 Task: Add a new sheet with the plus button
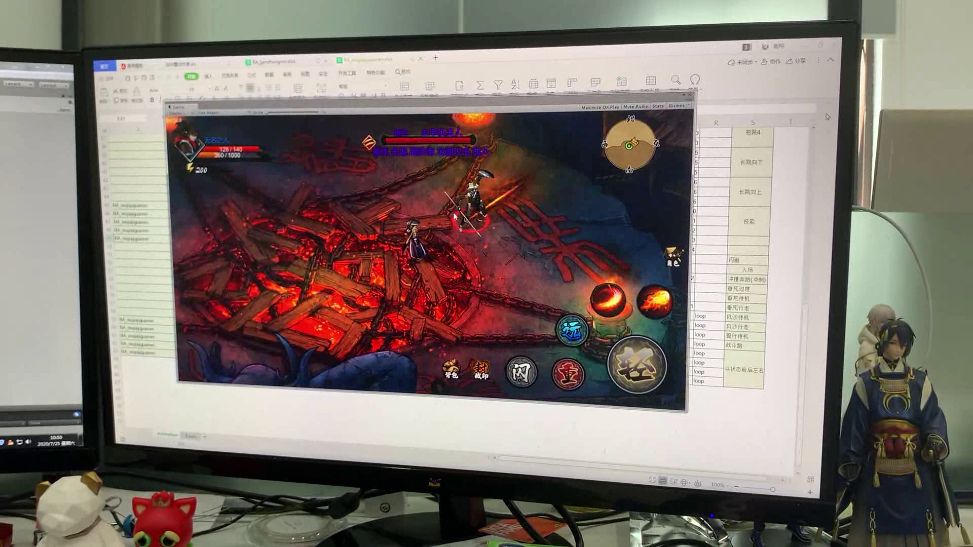tap(205, 436)
